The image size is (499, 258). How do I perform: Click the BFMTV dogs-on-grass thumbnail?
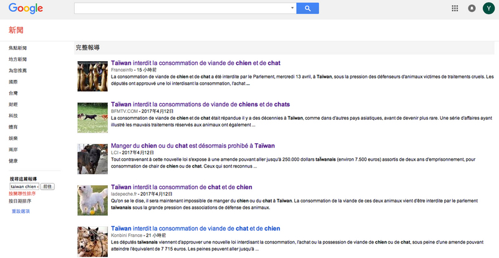[92, 118]
